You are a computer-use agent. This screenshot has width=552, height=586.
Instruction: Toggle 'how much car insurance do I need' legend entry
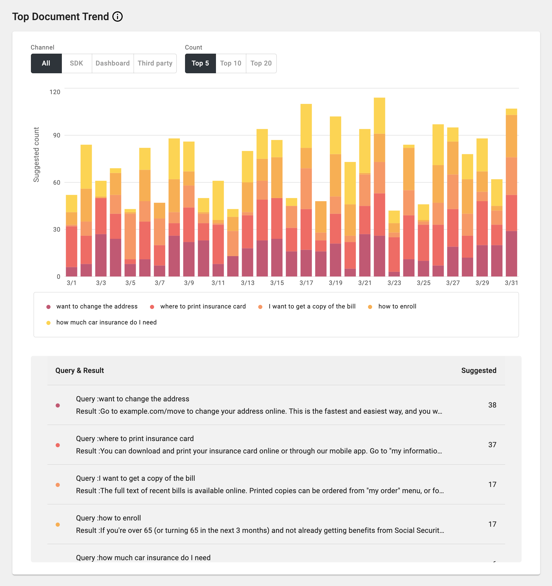tap(106, 322)
